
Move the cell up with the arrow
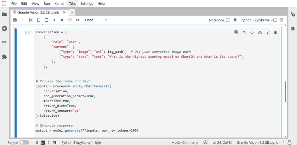tap(244, 32)
